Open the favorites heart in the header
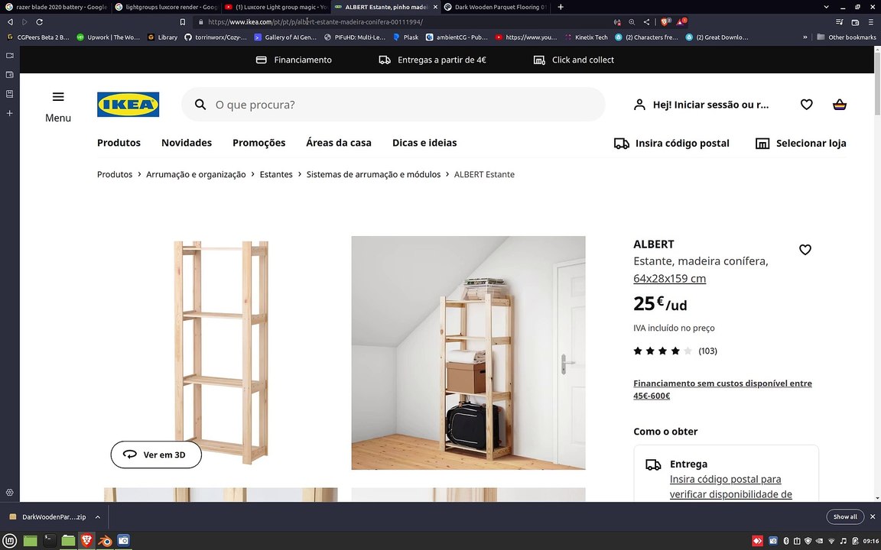 click(806, 105)
